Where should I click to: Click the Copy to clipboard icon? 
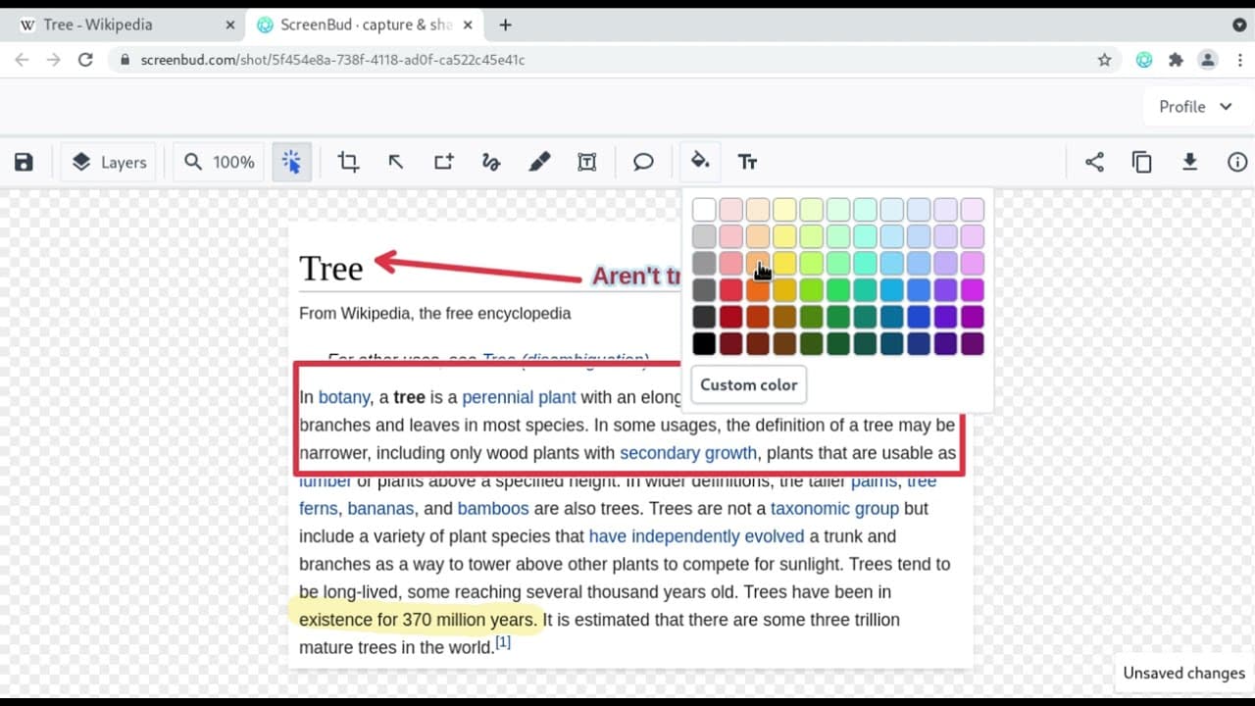tap(1142, 162)
